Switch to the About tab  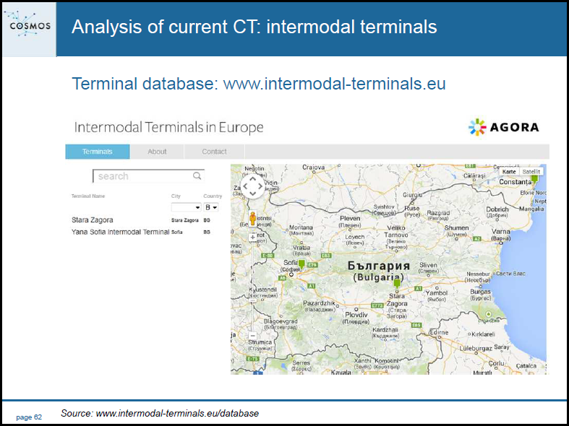click(x=157, y=152)
